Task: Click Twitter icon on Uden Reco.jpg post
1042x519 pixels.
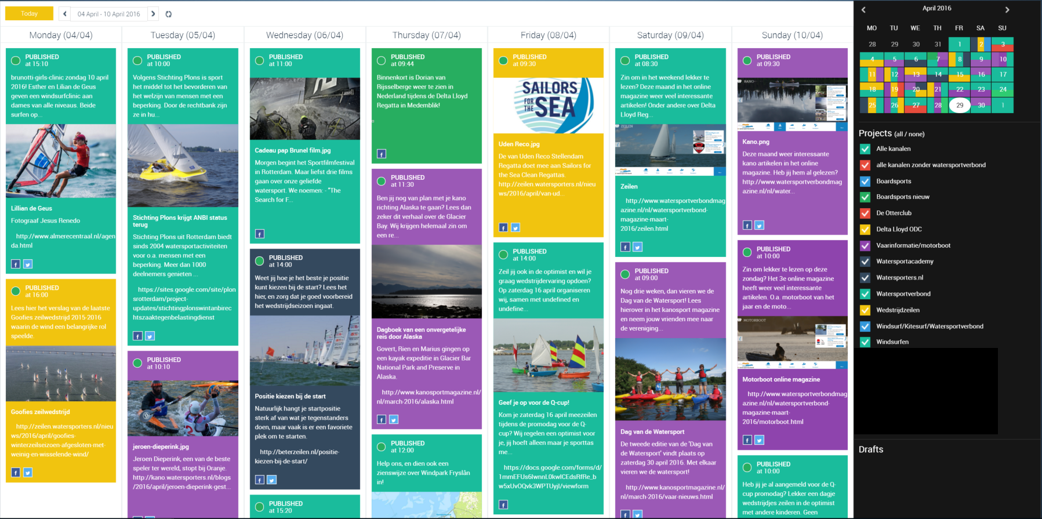Action: [515, 227]
